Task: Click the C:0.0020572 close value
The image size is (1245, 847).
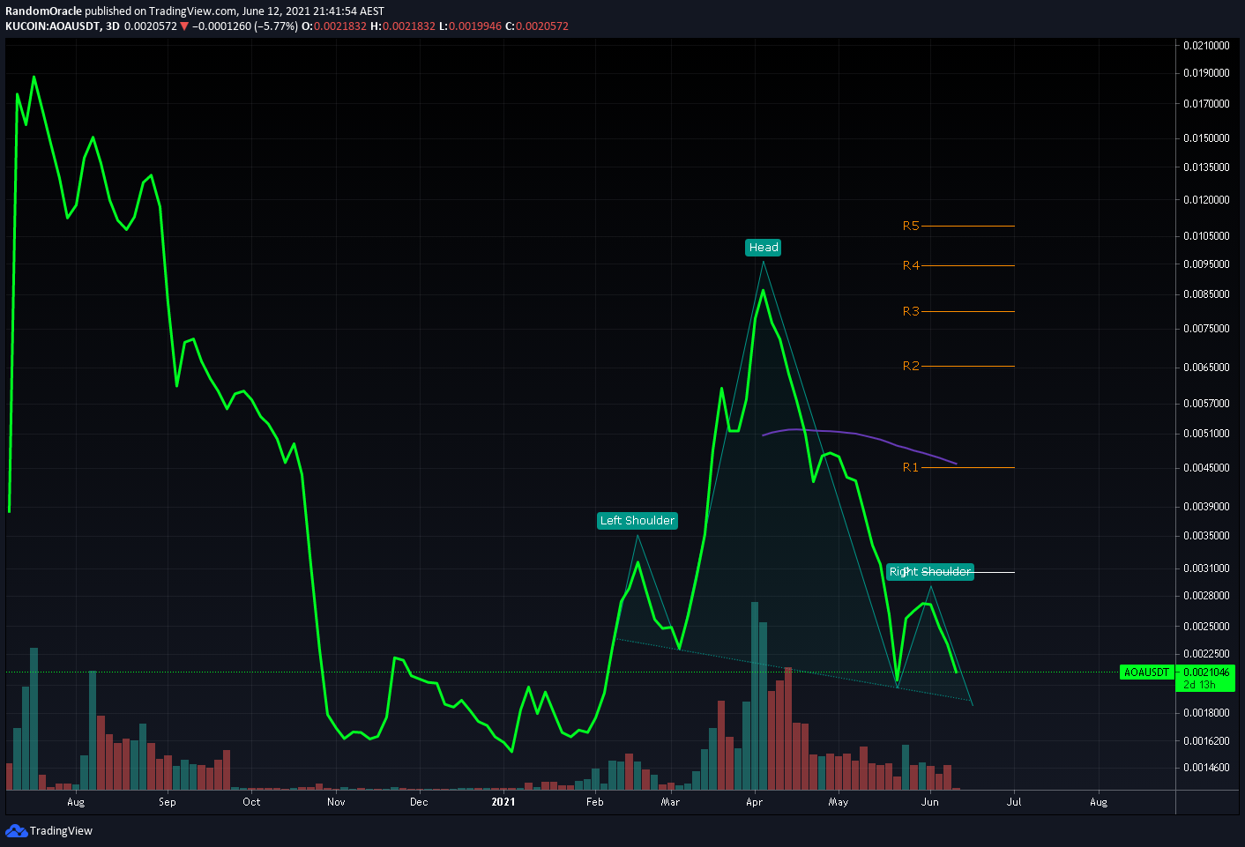Action: click(537, 26)
